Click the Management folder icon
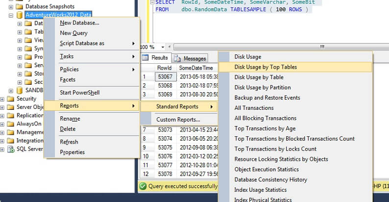Screen dimensions: 389x202 [x=10, y=132]
